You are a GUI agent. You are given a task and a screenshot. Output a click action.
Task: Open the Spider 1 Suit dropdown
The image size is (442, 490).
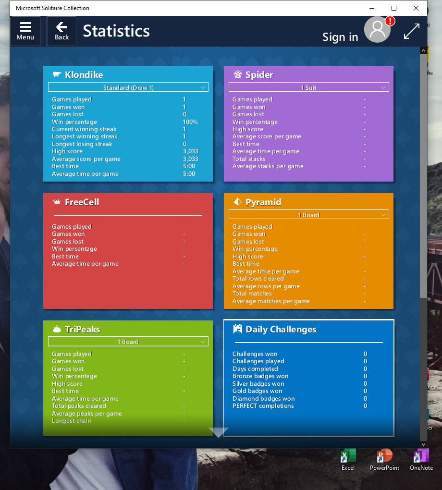click(309, 87)
